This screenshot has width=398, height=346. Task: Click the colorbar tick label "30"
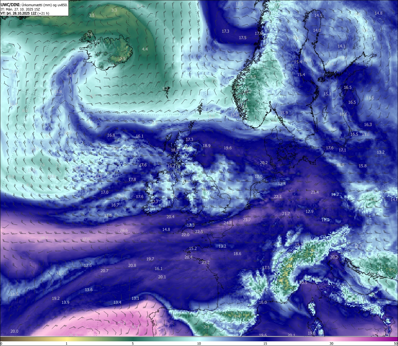[331, 344]
